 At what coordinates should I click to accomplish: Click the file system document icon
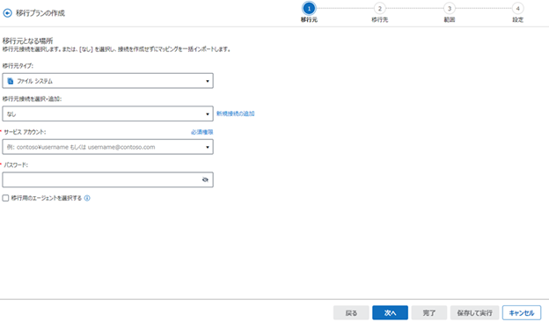coord(11,81)
